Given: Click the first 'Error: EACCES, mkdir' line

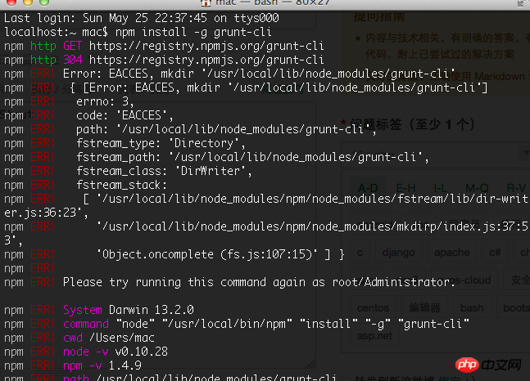Looking at the screenshot, I should pyautogui.click(x=259, y=74).
